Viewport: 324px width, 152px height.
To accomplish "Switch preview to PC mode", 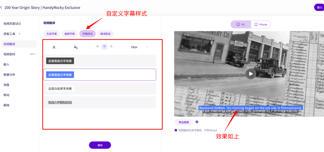I will 241,25.
